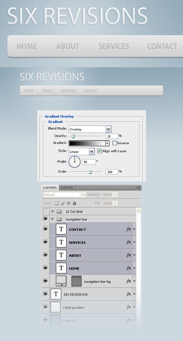Click fx icon on SIX REVISIONS layer

(129, 294)
